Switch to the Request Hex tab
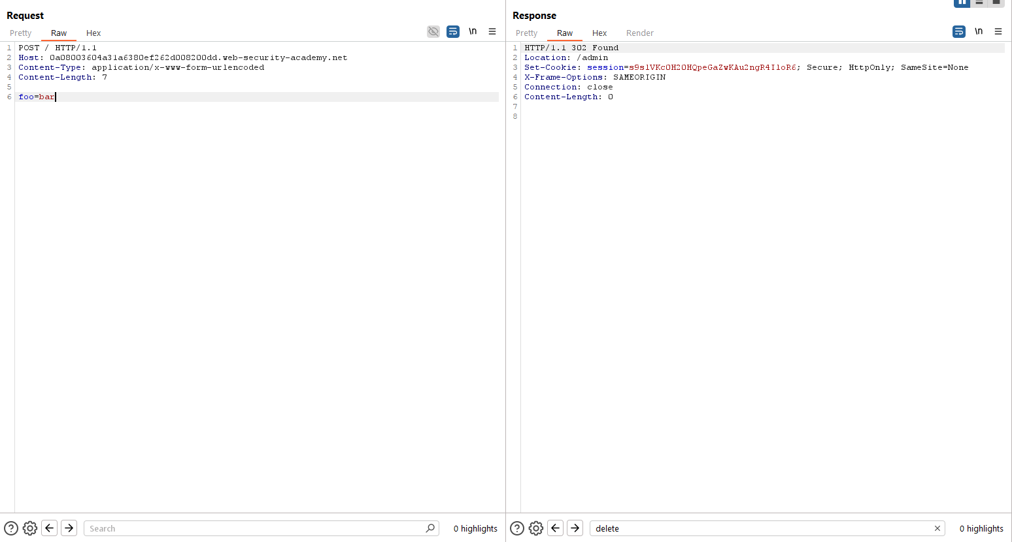The height and width of the screenshot is (542, 1012). pos(93,33)
